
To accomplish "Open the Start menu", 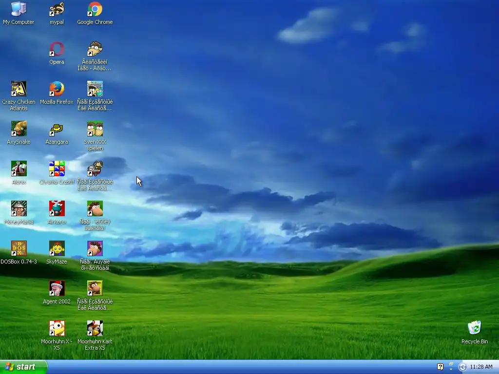I will tap(23, 367).
